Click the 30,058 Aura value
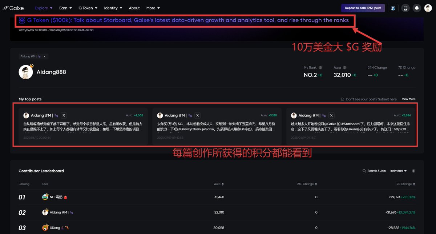This screenshot has width=436, height=234. 219,228
